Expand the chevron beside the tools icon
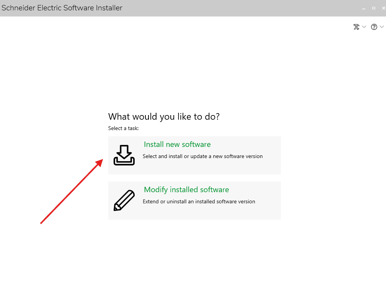This screenshot has width=386, height=290. 364,26
